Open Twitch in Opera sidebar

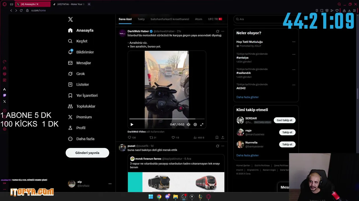pyautogui.click(x=4, y=95)
